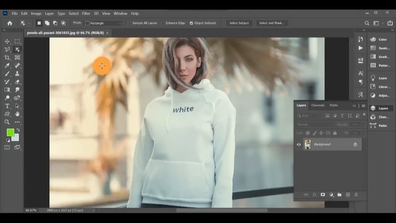Hide the Background layer eye icon
This screenshot has height=223, width=396.
(x=299, y=144)
